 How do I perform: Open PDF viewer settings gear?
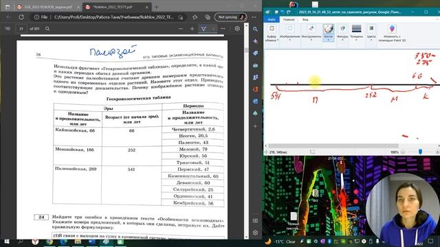237,29
